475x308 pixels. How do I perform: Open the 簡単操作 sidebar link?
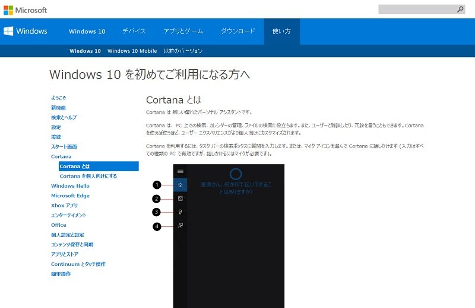coord(61,274)
